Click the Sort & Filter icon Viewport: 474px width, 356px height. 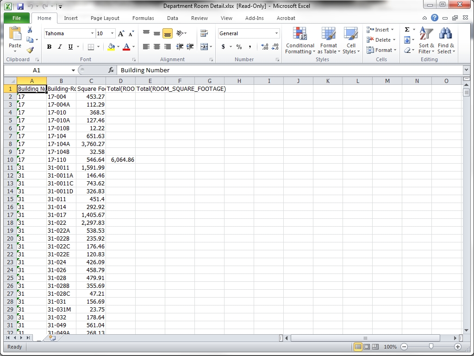(x=426, y=41)
